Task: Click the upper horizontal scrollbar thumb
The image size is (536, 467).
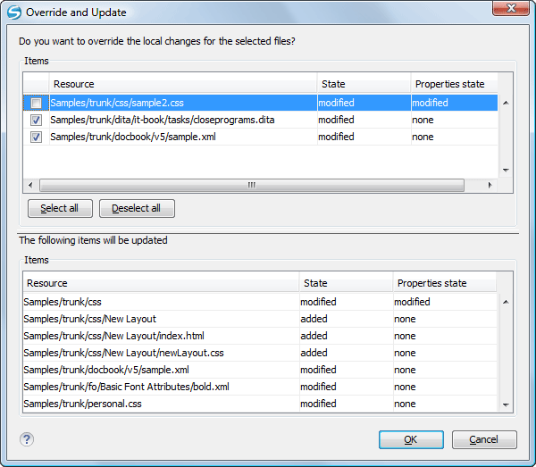Action: [251, 185]
